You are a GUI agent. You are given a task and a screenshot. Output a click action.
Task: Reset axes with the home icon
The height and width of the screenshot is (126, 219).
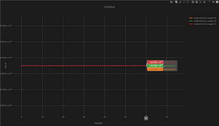click(204, 2)
